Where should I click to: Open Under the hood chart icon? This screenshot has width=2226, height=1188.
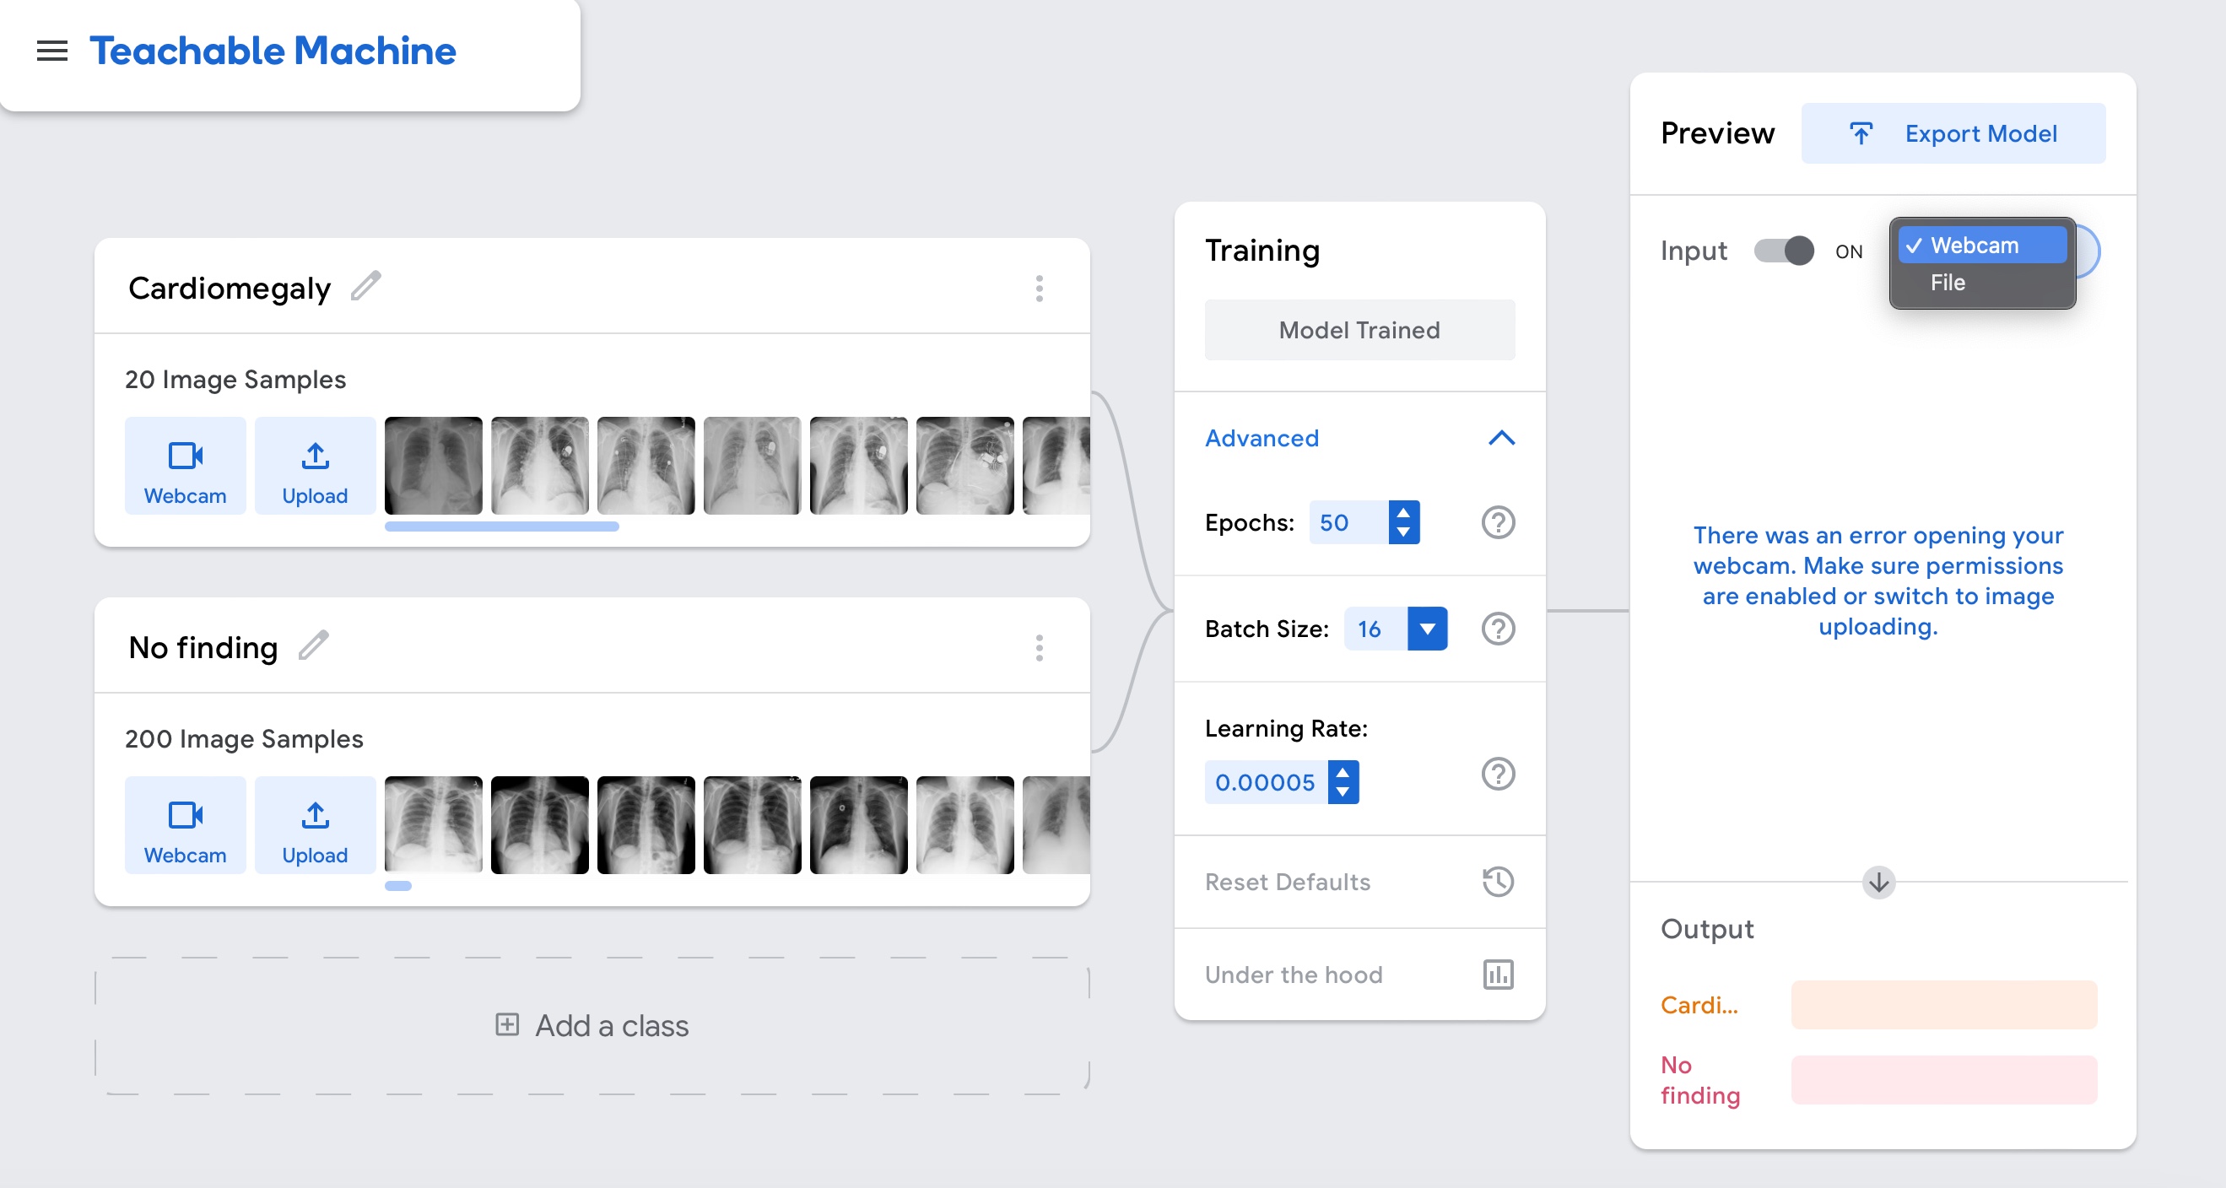point(1498,975)
